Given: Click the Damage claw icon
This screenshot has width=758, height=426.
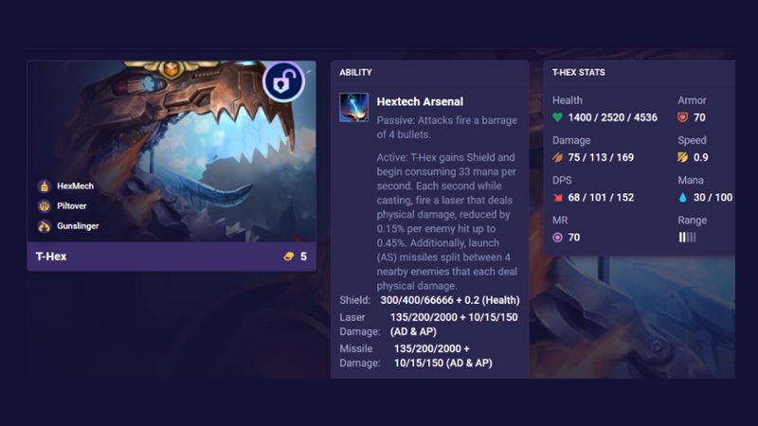Looking at the screenshot, I should click(x=557, y=157).
